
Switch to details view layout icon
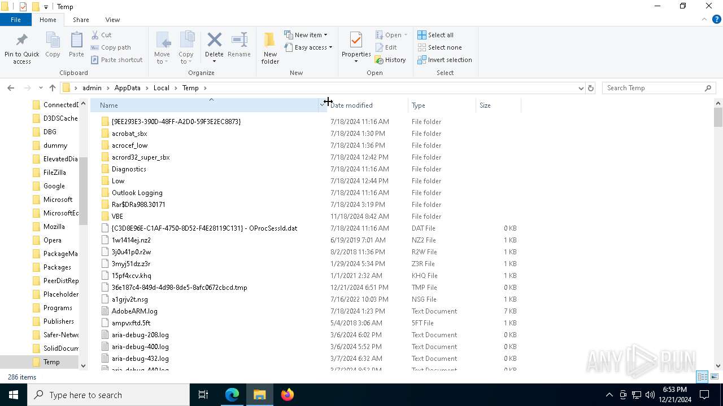click(x=702, y=377)
